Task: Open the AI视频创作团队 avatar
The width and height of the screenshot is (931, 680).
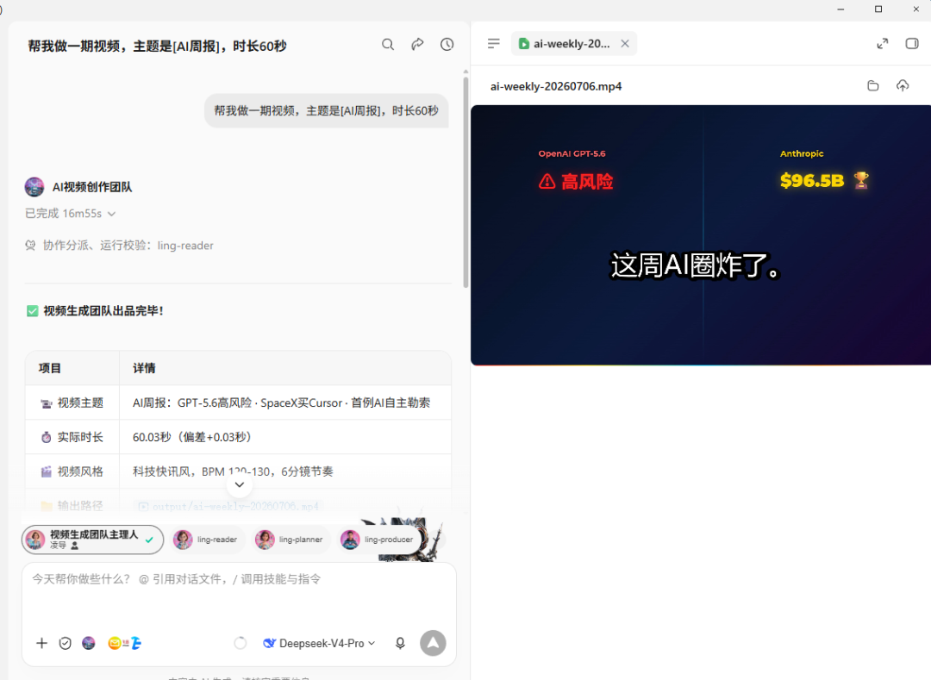Action: [34, 187]
